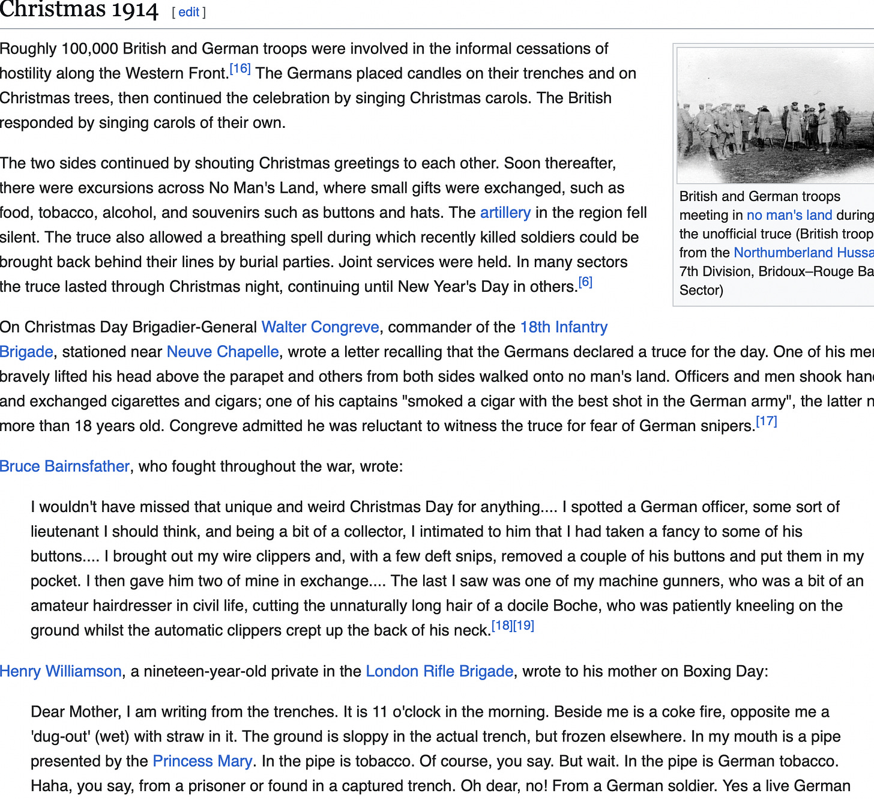Open the Henry Williamson article link
The height and width of the screenshot is (799, 874).
pos(61,671)
